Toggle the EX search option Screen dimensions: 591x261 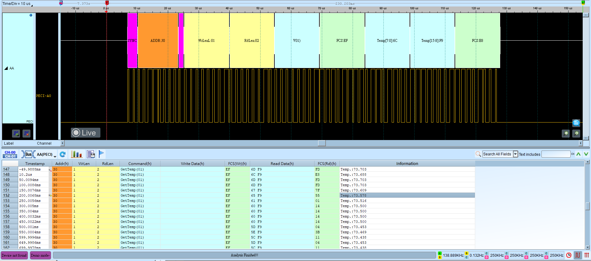click(x=573, y=154)
